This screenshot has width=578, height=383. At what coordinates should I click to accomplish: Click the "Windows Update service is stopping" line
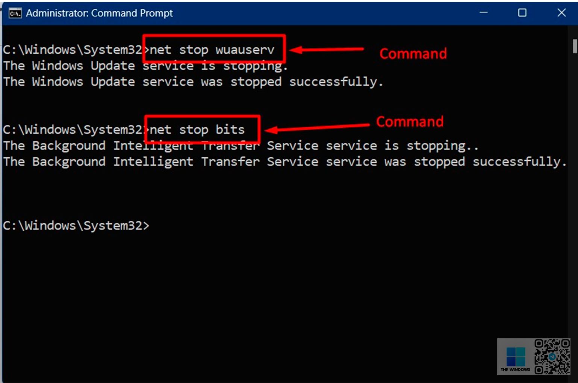click(x=145, y=66)
